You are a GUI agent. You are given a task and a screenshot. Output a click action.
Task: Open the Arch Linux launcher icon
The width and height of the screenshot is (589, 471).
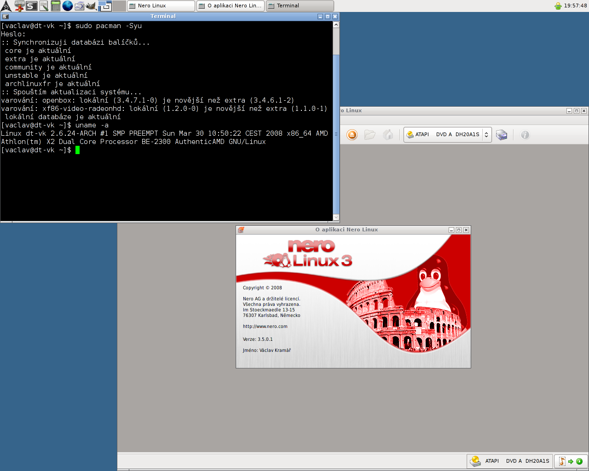tap(6, 6)
